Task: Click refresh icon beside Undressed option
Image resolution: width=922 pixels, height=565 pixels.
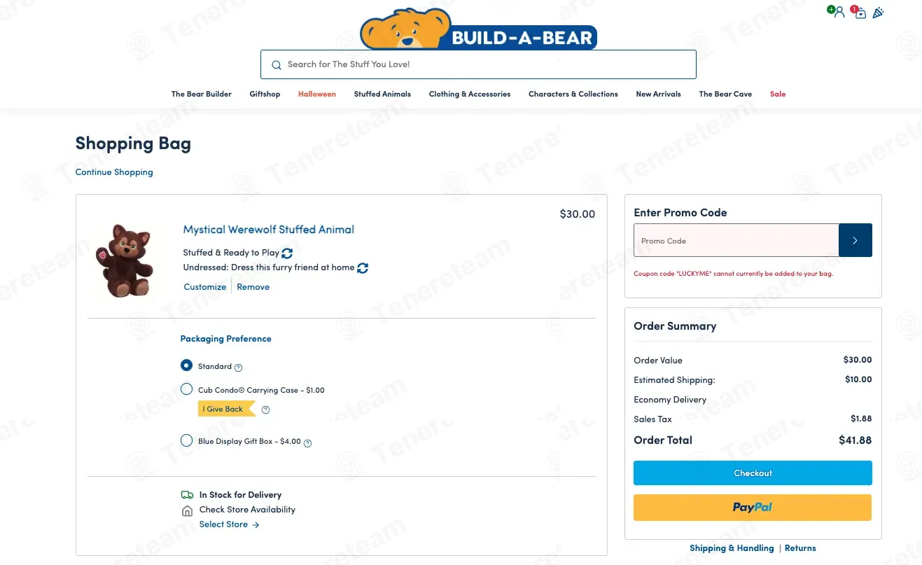Action: pyautogui.click(x=363, y=267)
